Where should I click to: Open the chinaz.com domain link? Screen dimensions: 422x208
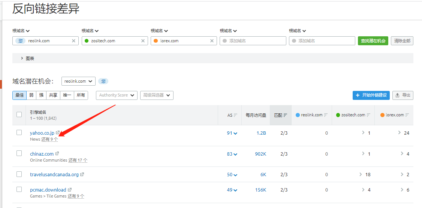(x=42, y=154)
